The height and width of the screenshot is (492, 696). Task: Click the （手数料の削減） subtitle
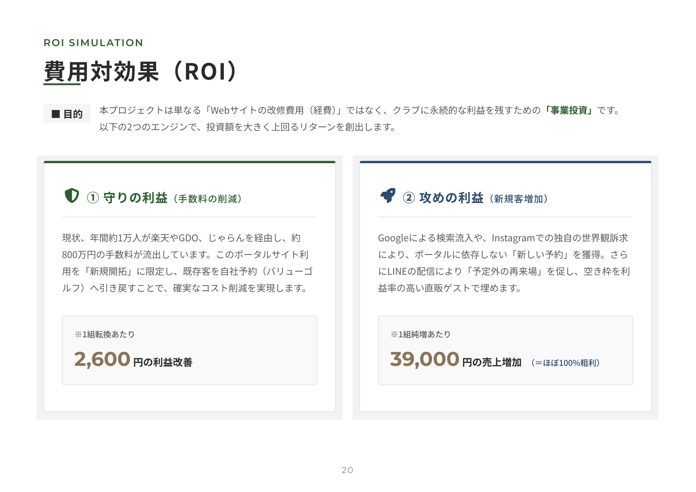(x=207, y=199)
